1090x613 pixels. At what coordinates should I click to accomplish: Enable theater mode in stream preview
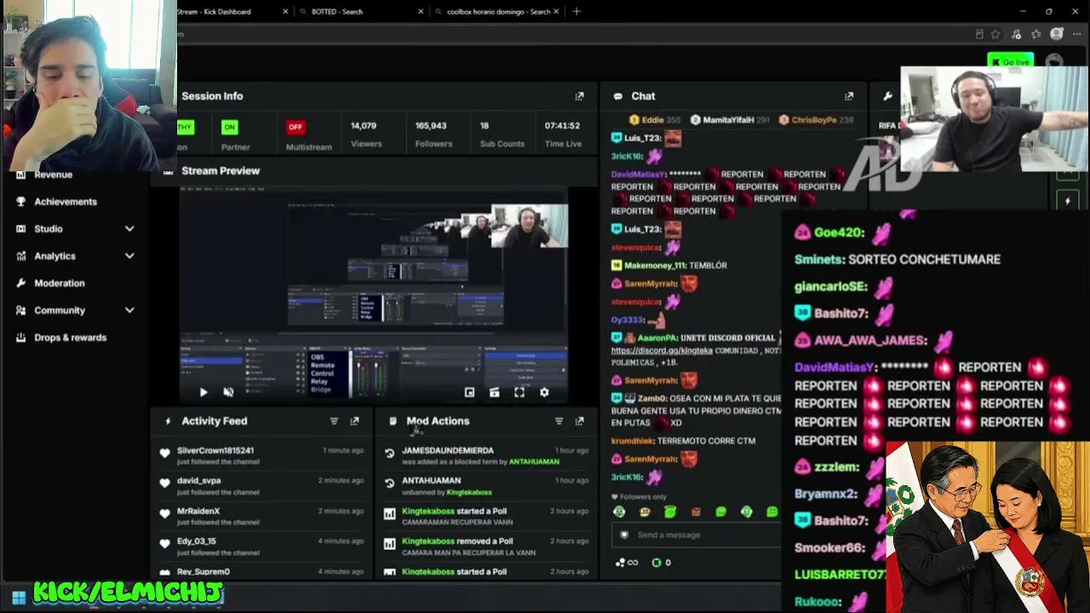click(494, 392)
